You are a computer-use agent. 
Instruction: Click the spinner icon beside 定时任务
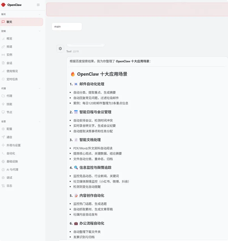click(x=3, y=79)
